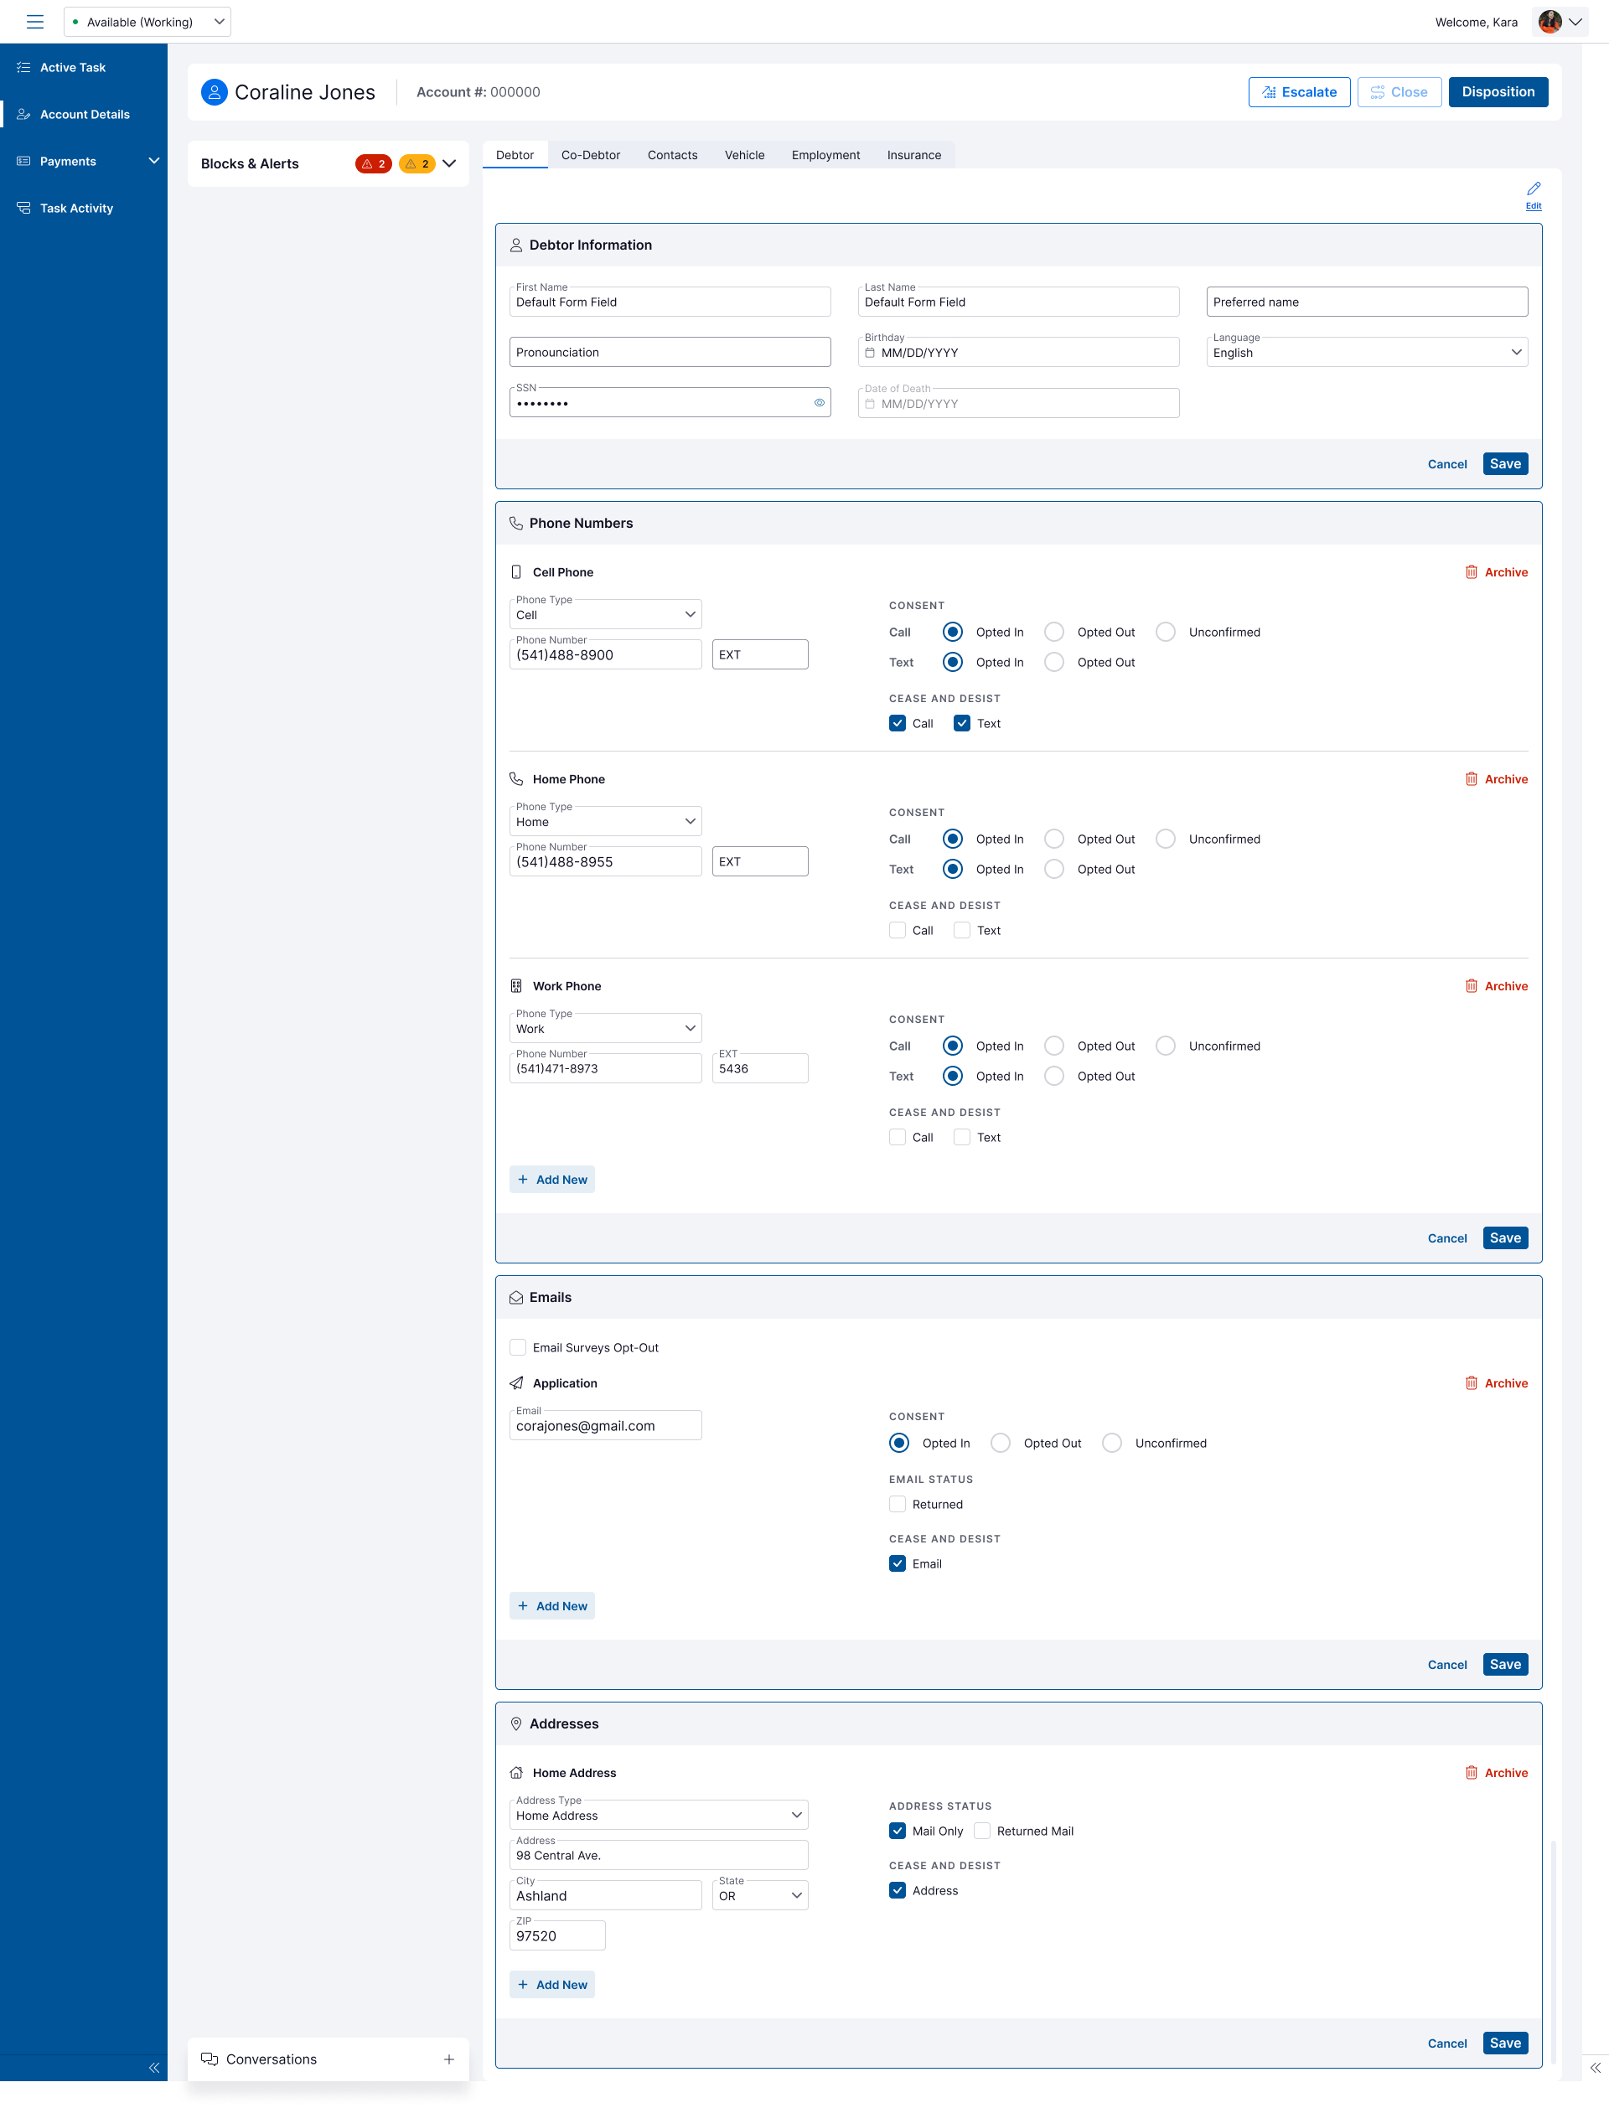1609x2108 pixels.
Task: Click the hamburger menu icon
Action: 34,21
